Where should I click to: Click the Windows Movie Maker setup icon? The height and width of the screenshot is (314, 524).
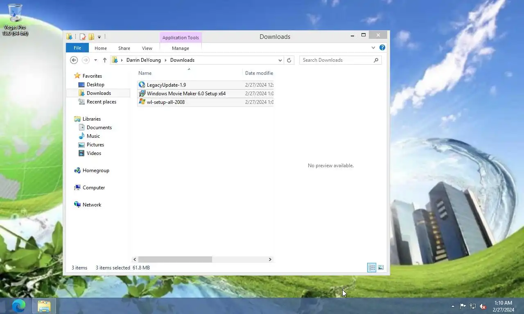tap(142, 93)
